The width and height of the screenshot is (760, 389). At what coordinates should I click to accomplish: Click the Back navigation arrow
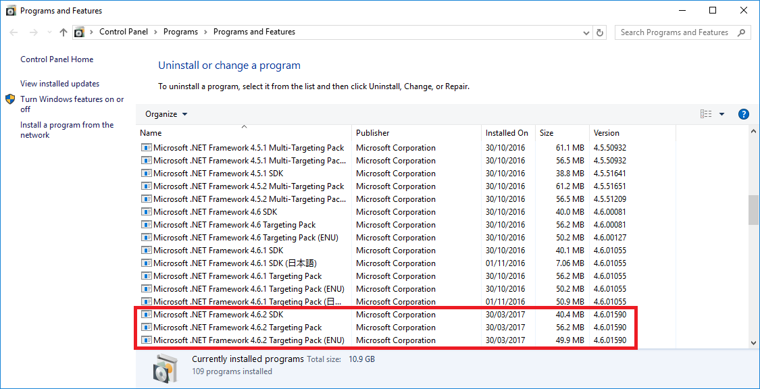point(14,32)
